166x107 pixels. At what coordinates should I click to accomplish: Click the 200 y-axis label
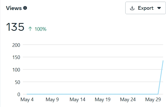point(16,45)
